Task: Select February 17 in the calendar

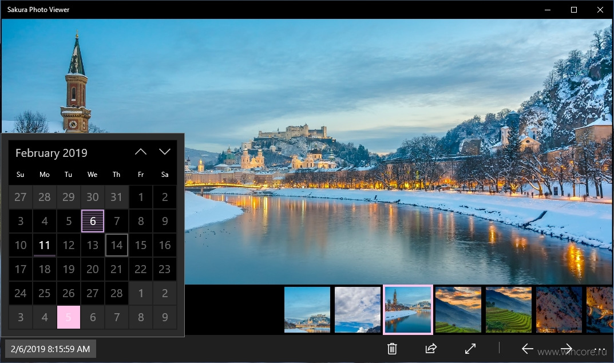Action: [21, 269]
